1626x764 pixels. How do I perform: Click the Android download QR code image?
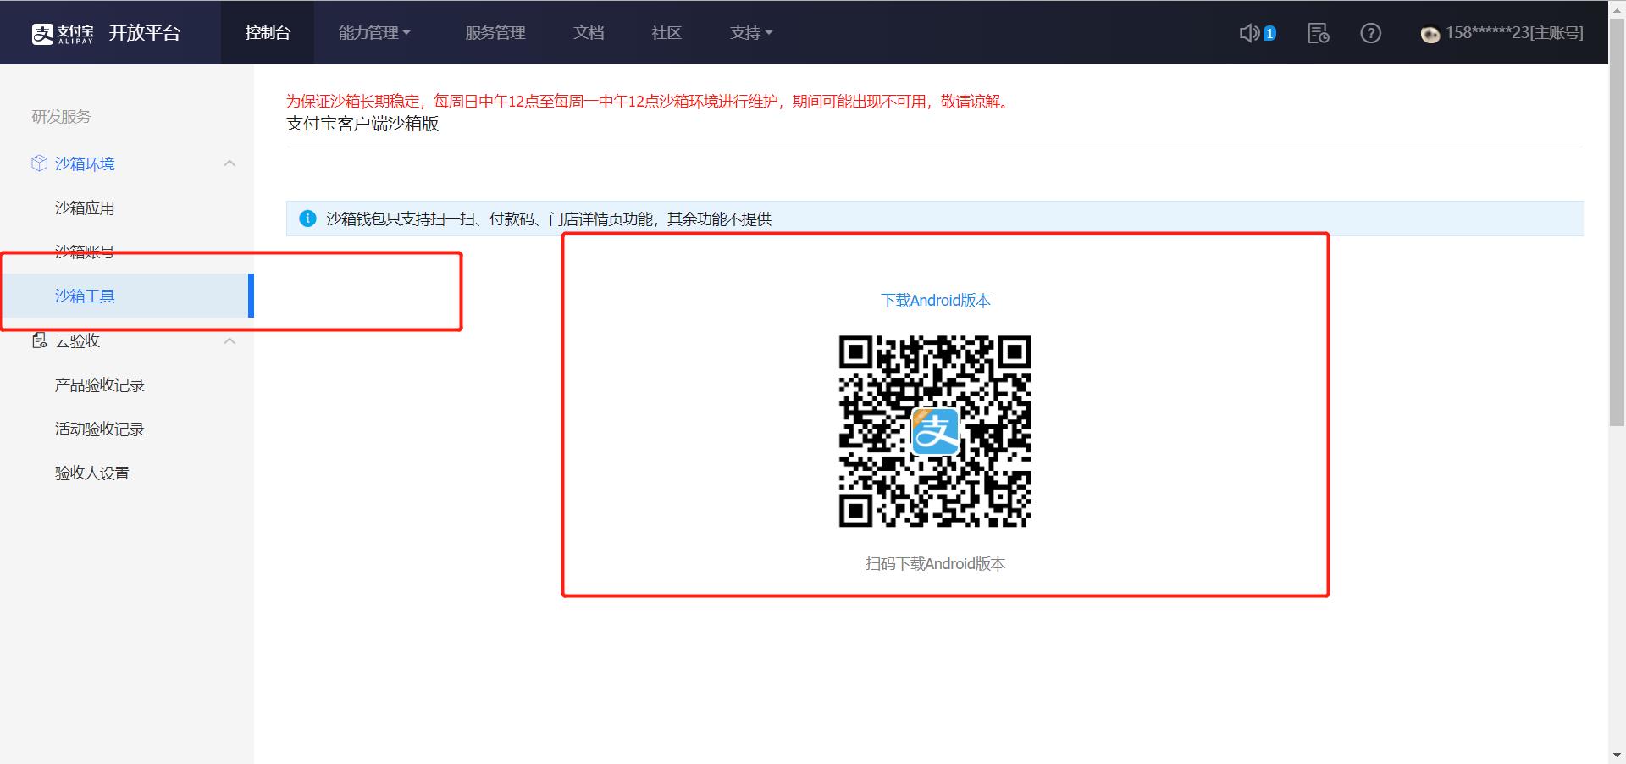pos(935,431)
